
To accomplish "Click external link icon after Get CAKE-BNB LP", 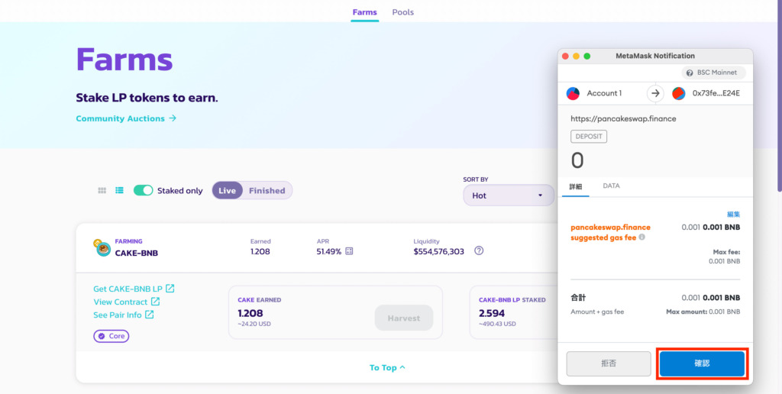I will (170, 289).
